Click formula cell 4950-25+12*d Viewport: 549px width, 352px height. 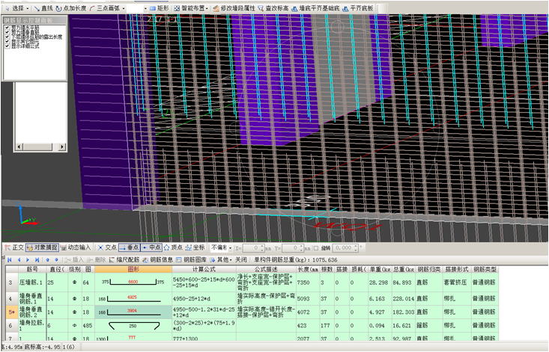[x=204, y=299]
